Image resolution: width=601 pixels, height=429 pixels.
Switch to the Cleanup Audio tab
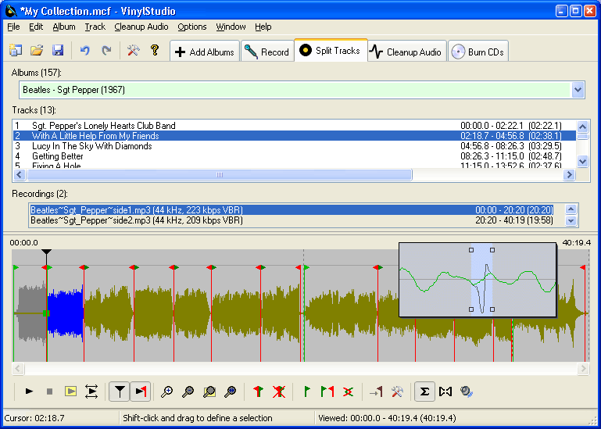pos(407,52)
